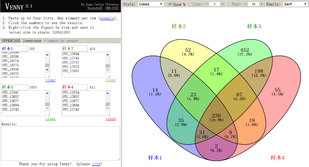Click scroll-up arrow of 样本2 list
Screen dimensions: 309x167
[x=108, y=54]
